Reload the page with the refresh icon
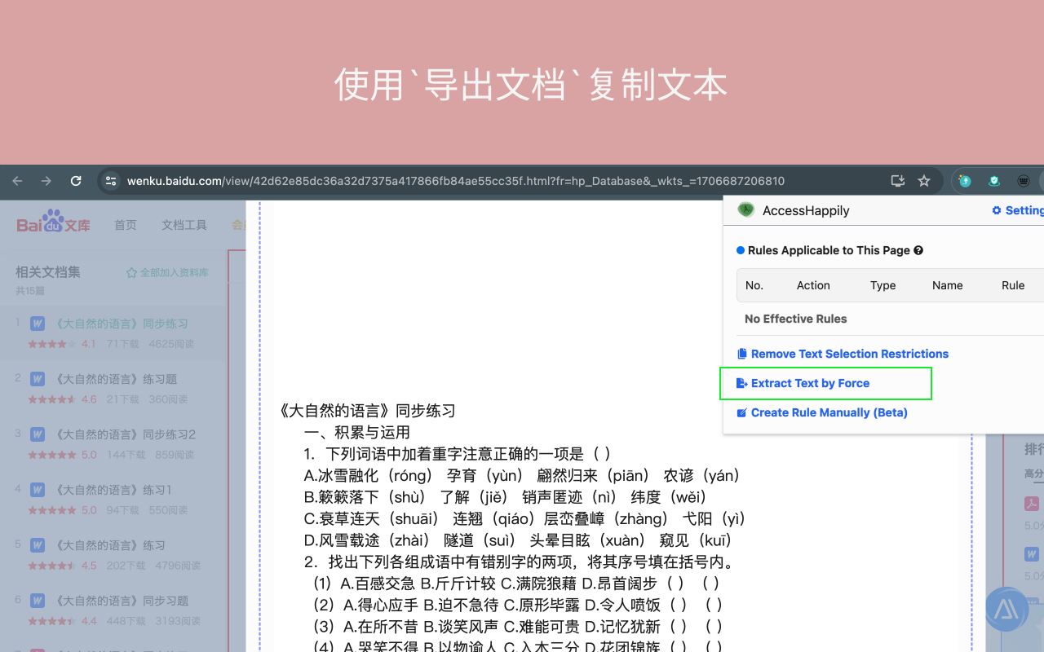The image size is (1044, 652). 76,181
